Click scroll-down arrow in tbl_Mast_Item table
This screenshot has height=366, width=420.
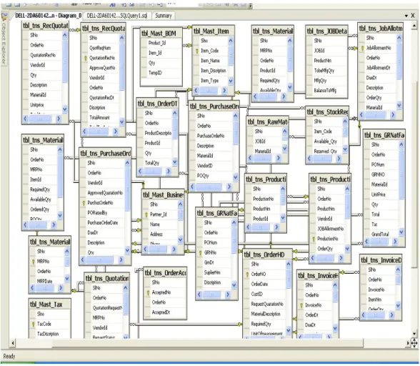click(x=231, y=81)
